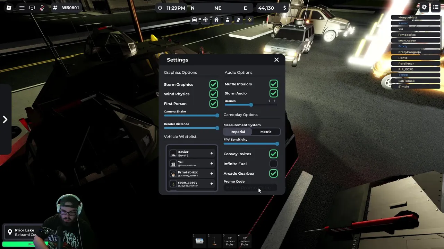Open the gold Robux shop icon

(249, 20)
